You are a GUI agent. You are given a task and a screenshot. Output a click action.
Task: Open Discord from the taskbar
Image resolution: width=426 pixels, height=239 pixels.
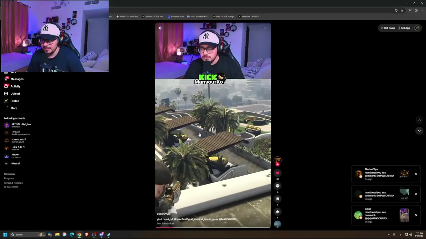[101, 235]
